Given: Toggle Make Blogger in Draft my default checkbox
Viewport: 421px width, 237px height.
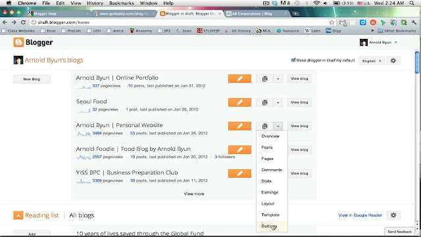Looking at the screenshot, I should coord(293,60).
